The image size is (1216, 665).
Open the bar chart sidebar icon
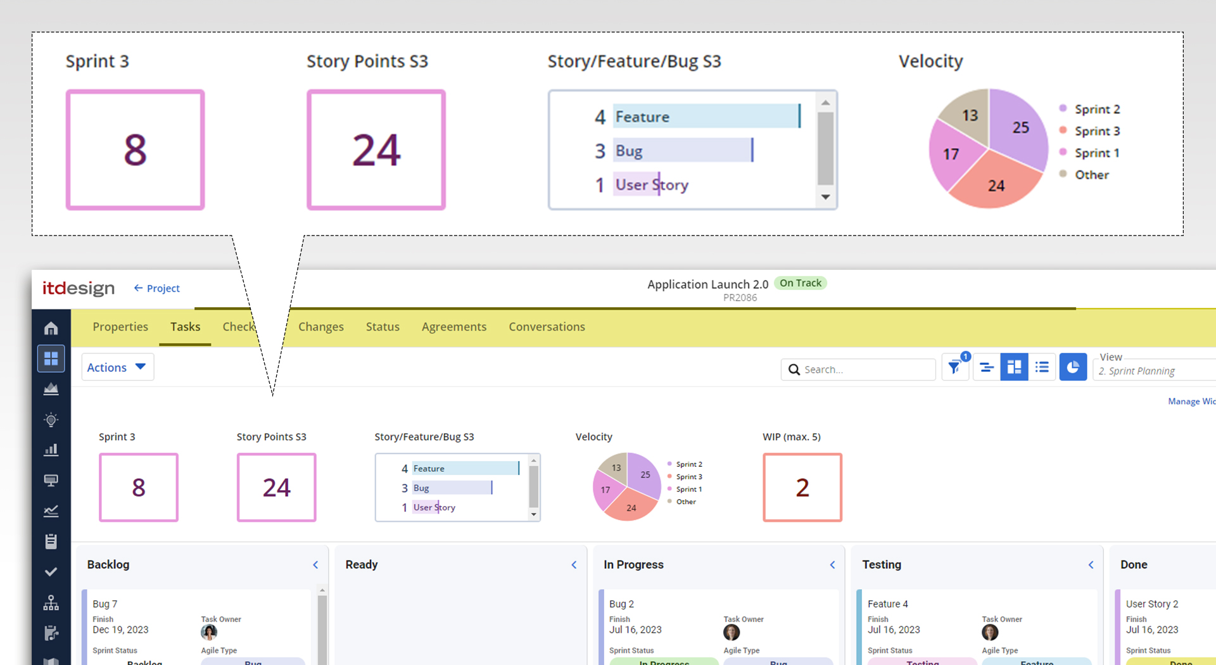(x=51, y=450)
